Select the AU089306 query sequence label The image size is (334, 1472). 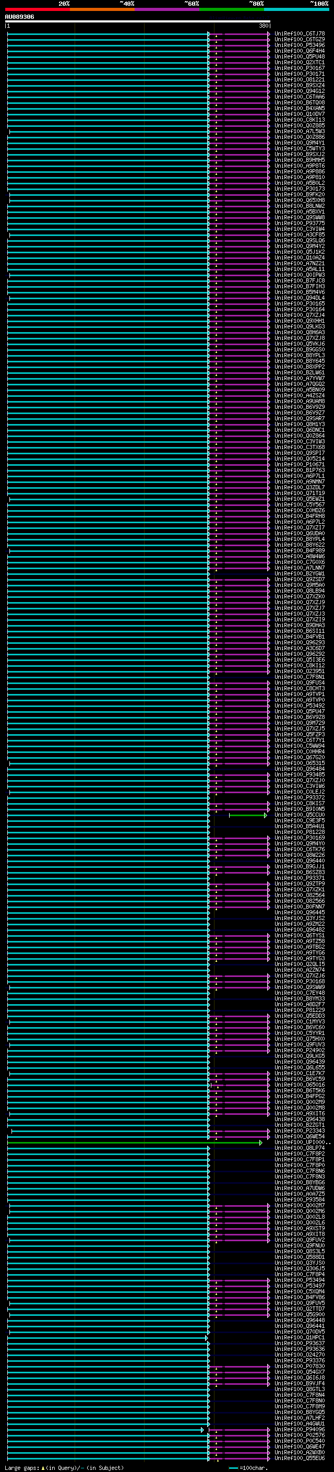(19, 17)
